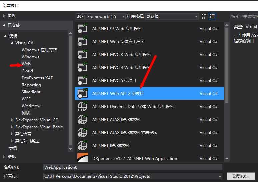Expand the 其他项目类型 node
This screenshot has height=182, width=258.
pos(12,141)
